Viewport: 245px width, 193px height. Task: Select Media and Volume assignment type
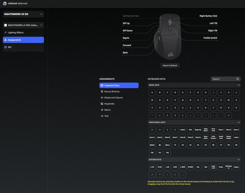point(119,98)
